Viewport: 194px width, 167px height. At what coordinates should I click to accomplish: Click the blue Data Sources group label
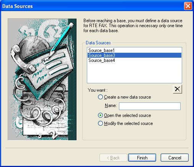tap(98, 43)
